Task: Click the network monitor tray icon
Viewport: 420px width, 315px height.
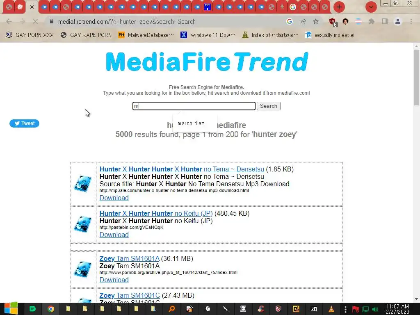Action: coord(365,309)
